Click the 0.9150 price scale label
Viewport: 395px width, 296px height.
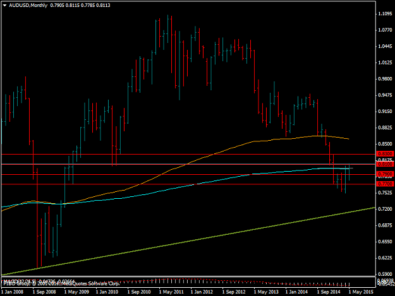tap(385, 112)
